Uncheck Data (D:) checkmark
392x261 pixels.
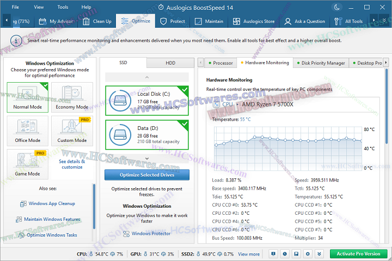(185, 124)
